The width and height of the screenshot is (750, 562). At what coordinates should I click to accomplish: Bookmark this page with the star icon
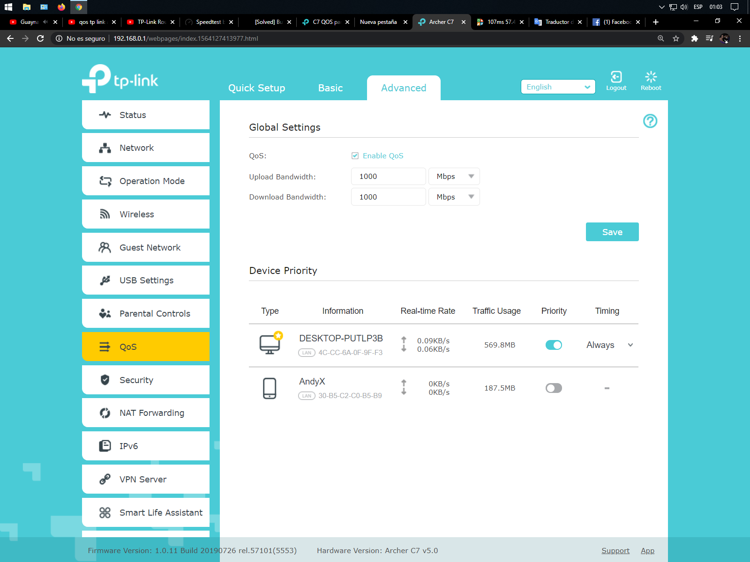tap(675, 38)
